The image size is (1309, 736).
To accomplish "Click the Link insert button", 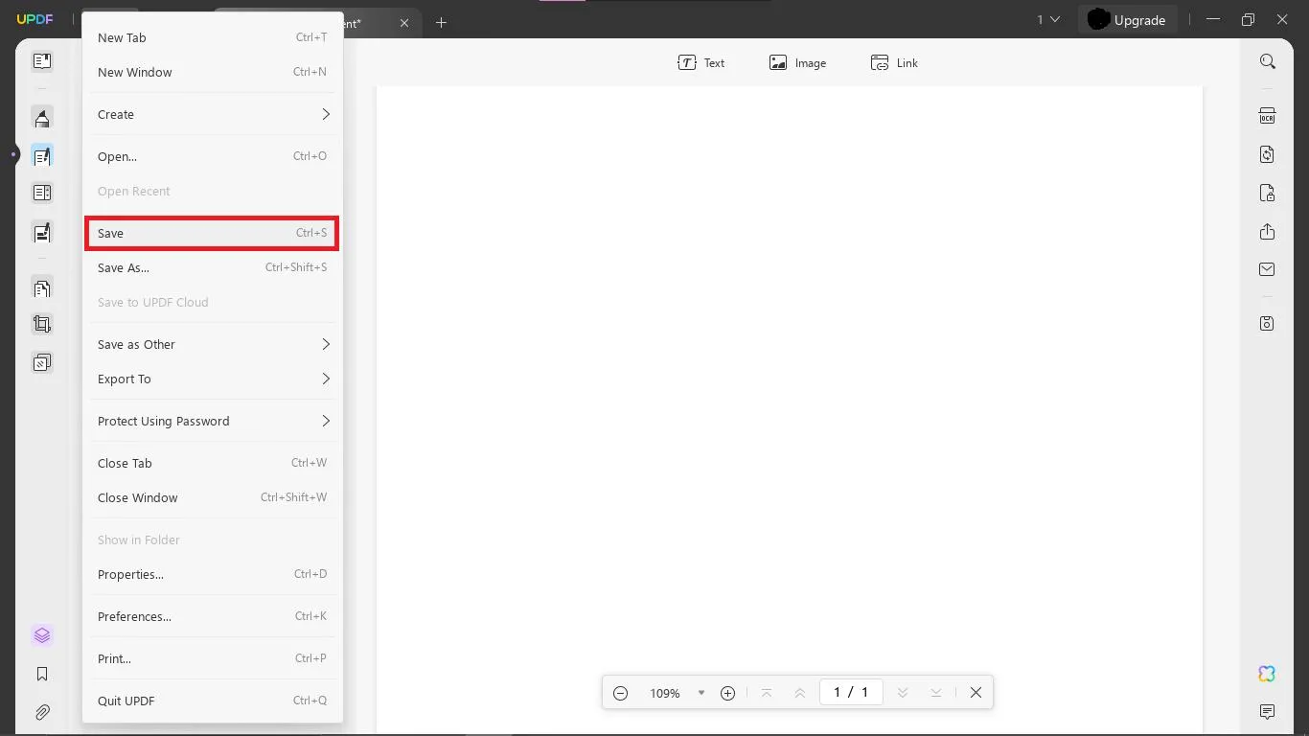I will pyautogui.click(x=894, y=63).
